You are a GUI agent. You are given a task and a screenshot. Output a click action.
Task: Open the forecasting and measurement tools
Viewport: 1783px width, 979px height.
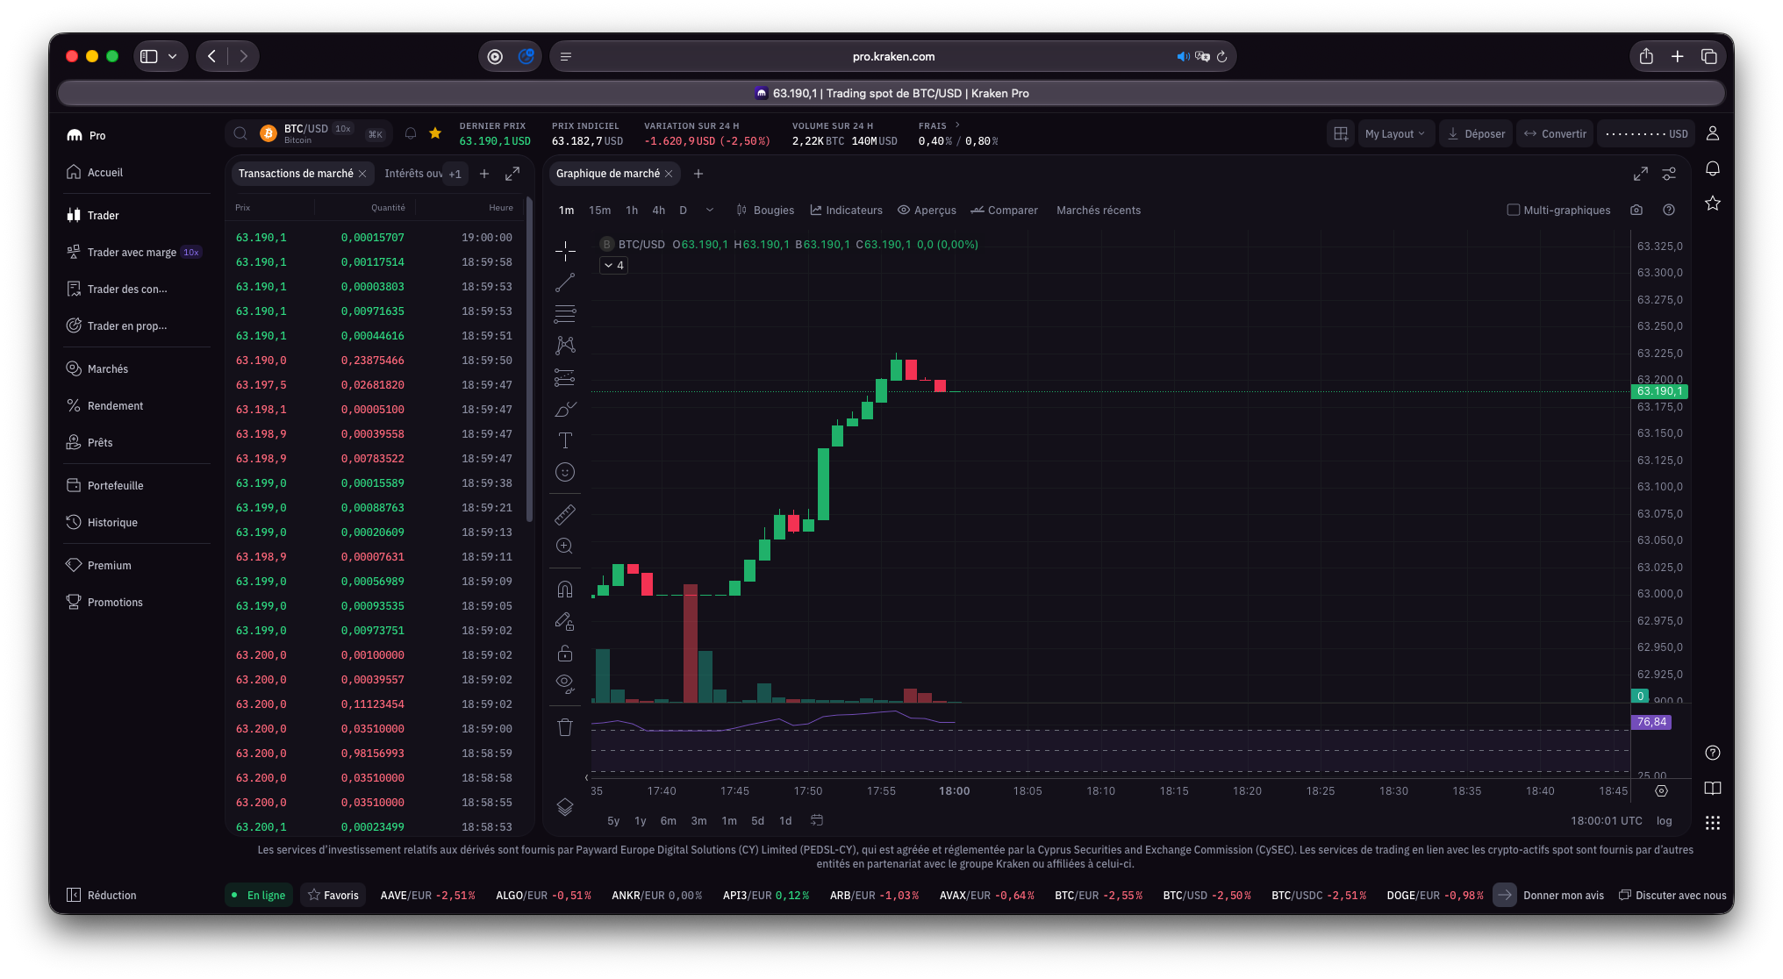pos(565,377)
